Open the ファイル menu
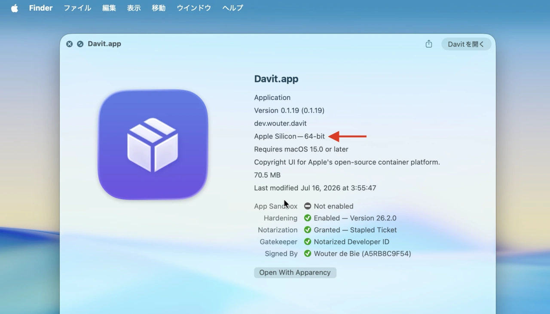The width and height of the screenshot is (550, 314). point(77,8)
